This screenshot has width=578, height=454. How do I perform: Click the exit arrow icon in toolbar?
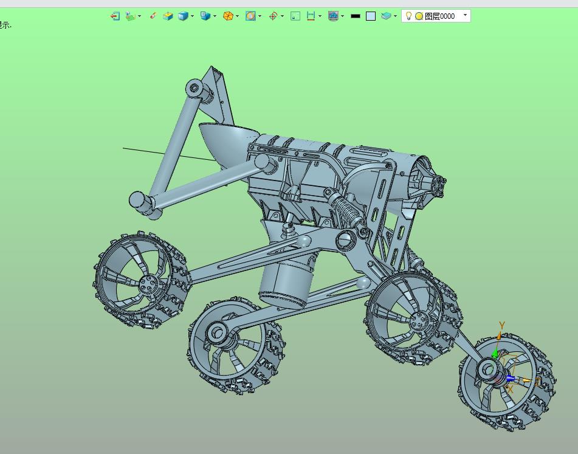click(115, 16)
